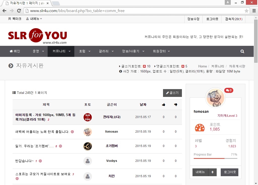Bookmark this page with the star icon
The image size is (258, 185).
click(246, 11)
